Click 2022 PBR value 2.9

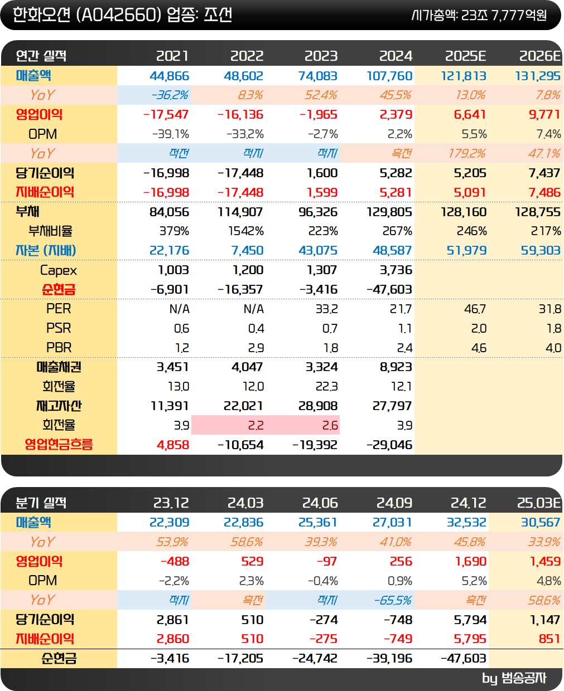pos(256,348)
